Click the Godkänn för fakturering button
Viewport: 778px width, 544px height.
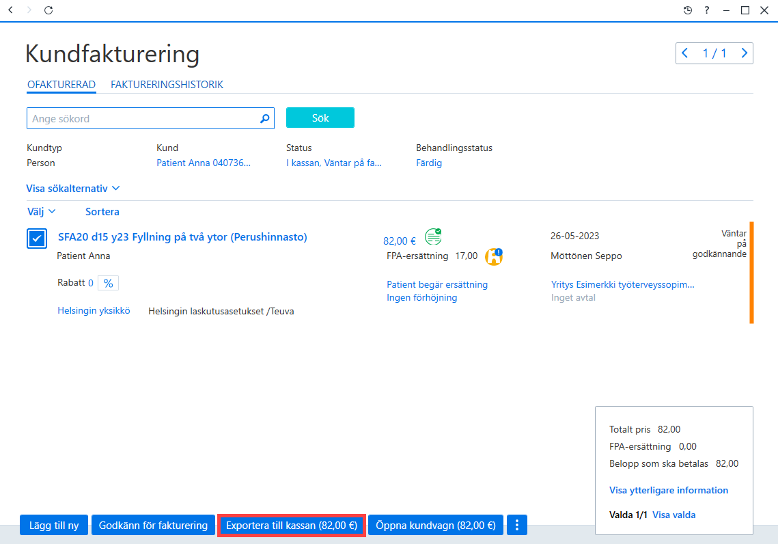point(153,525)
